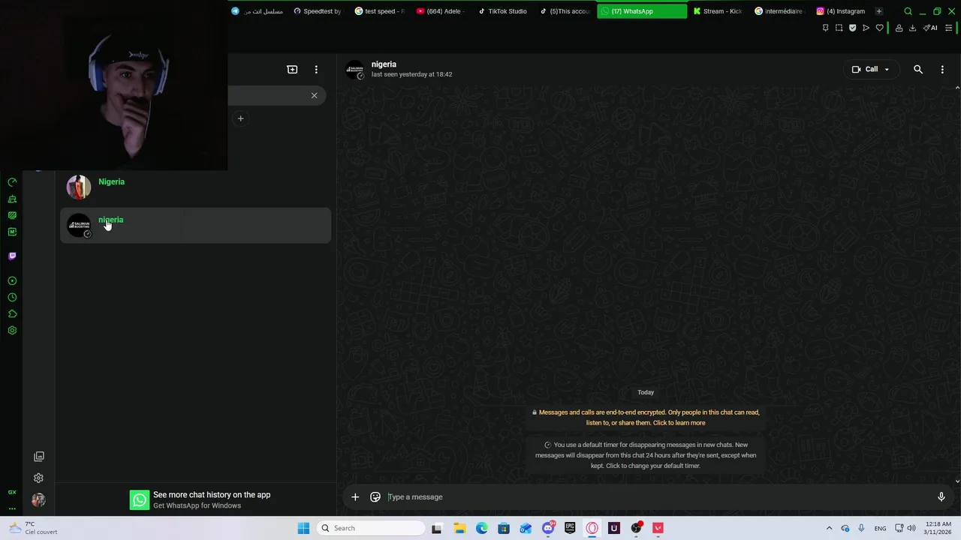Image resolution: width=961 pixels, height=540 pixels.
Task: Select the lowercase nigeria chat row
Action: [195, 225]
